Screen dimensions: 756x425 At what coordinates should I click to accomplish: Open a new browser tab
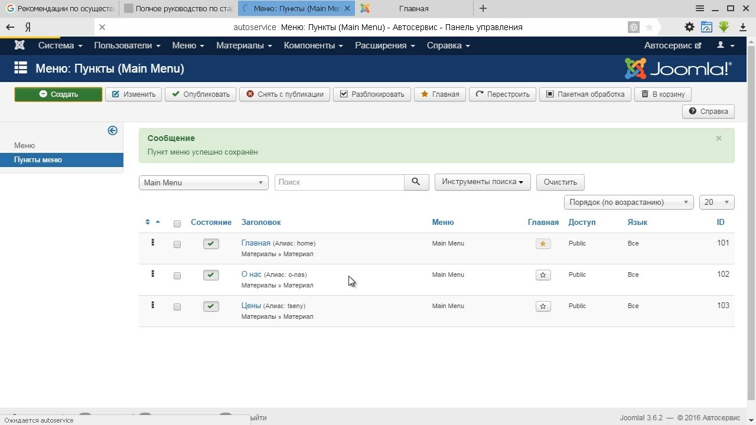[x=483, y=8]
